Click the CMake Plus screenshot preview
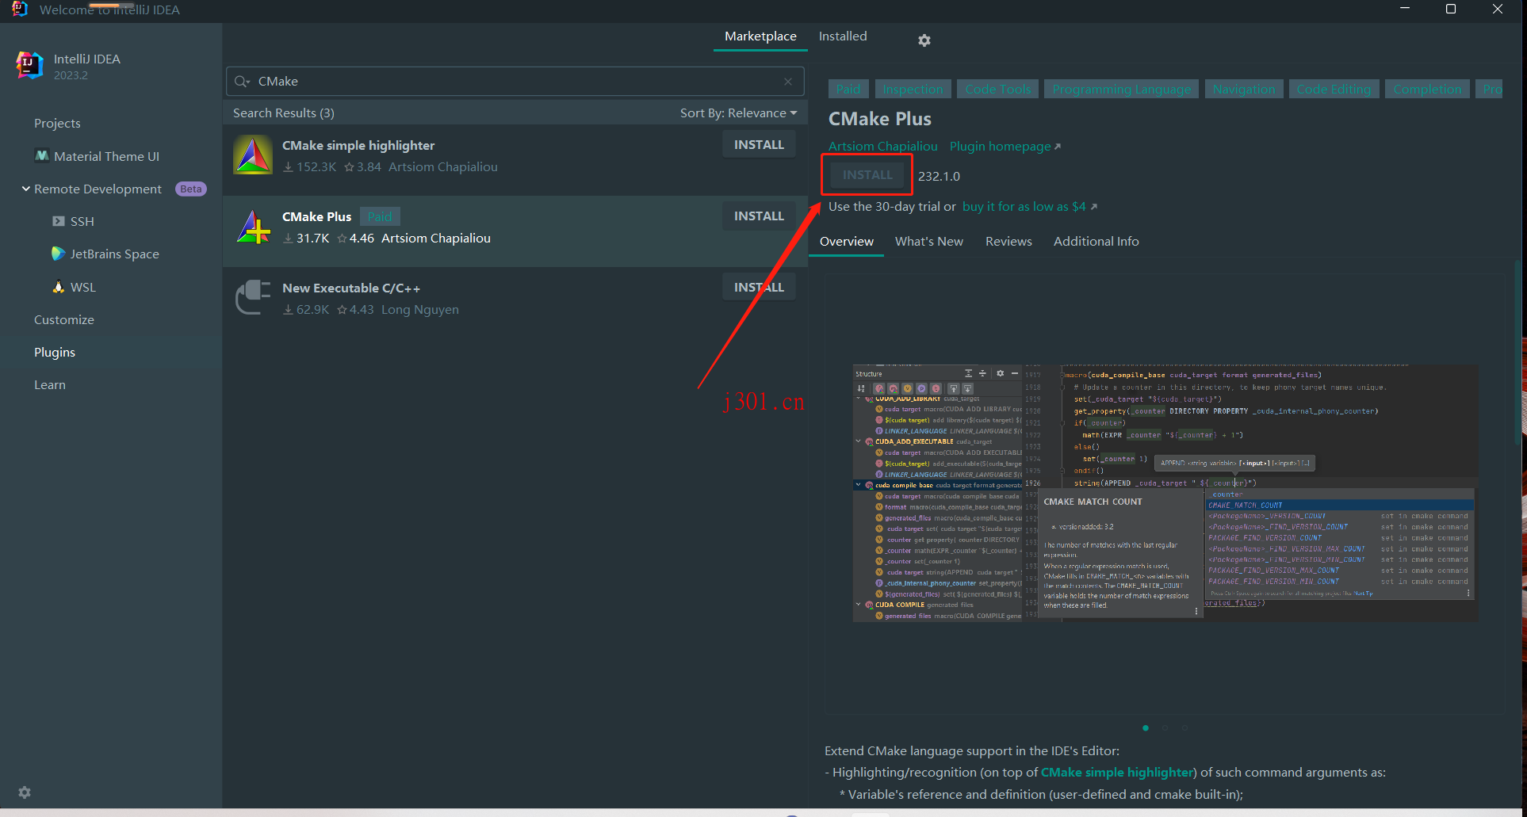1527x817 pixels. [1165, 493]
